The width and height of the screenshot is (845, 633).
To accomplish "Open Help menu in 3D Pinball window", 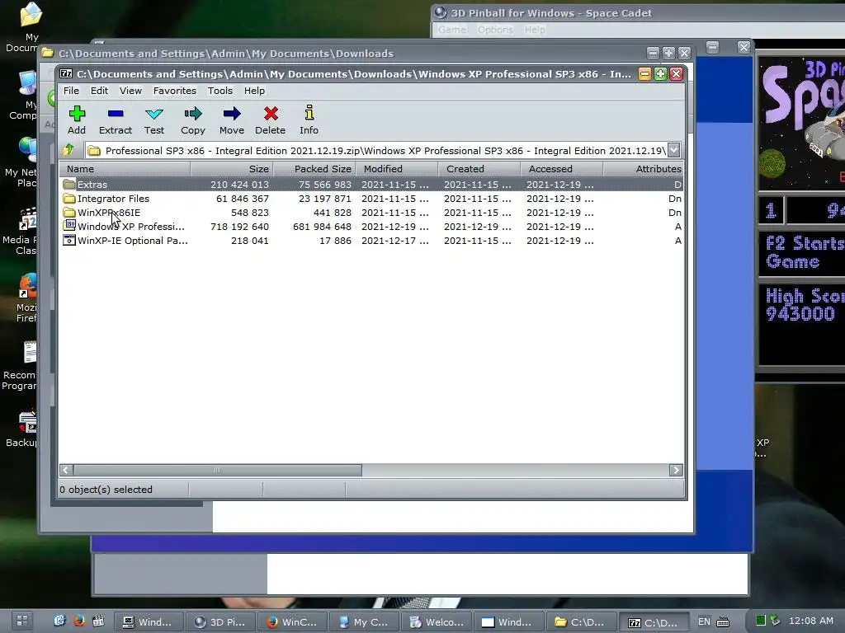I will coord(535,30).
